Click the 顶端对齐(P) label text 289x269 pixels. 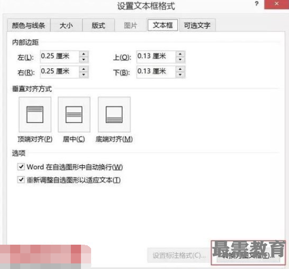click(35, 139)
